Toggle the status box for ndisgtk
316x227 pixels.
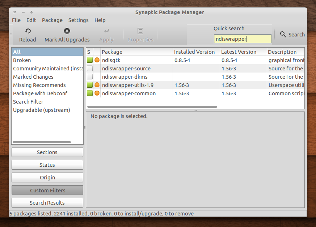(90, 60)
